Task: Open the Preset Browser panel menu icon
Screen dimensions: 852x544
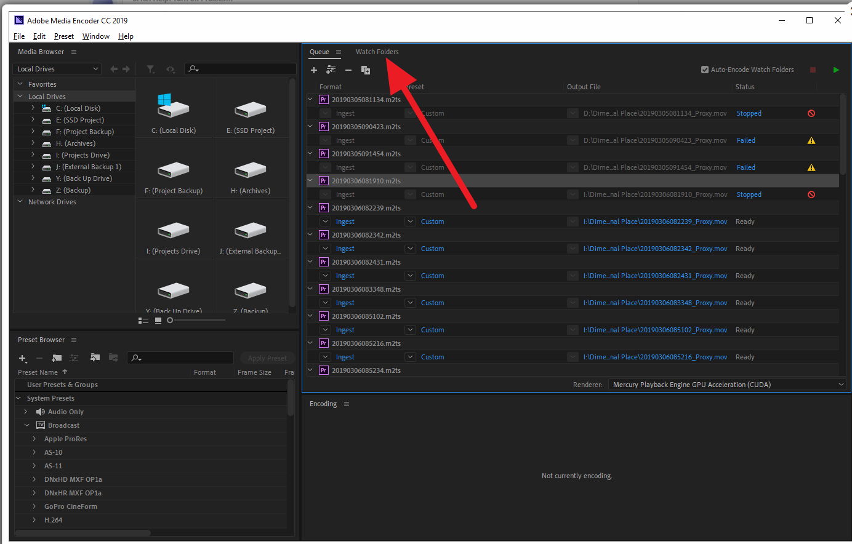Action: click(74, 340)
